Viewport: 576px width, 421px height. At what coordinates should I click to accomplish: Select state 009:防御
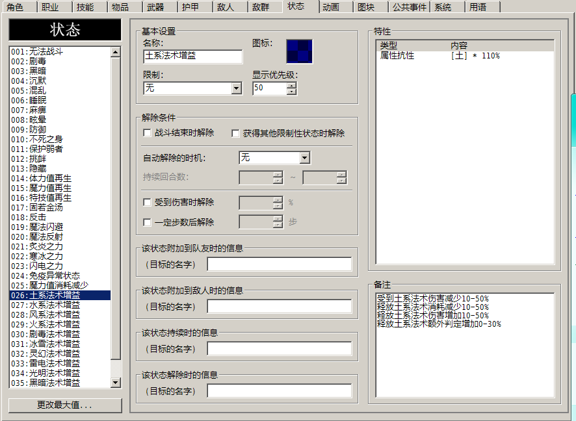(x=60, y=129)
